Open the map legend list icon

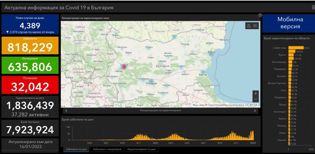(255, 26)
